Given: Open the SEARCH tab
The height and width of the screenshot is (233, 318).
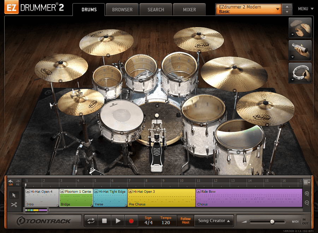Looking at the screenshot, I should [x=155, y=10].
